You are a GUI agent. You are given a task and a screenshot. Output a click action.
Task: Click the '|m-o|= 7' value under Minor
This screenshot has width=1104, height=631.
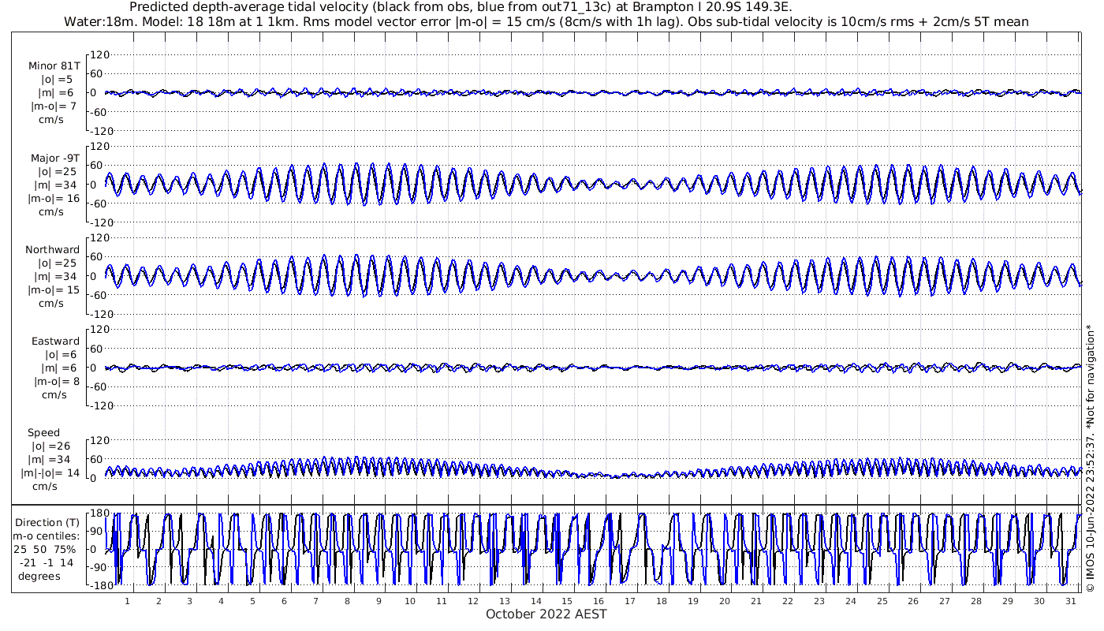click(x=54, y=106)
